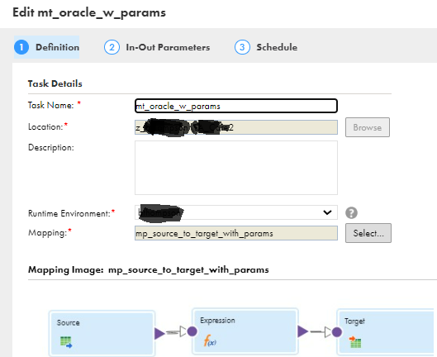Click the Task Details heading
Image resolution: width=437 pixels, height=357 pixels.
55,83
